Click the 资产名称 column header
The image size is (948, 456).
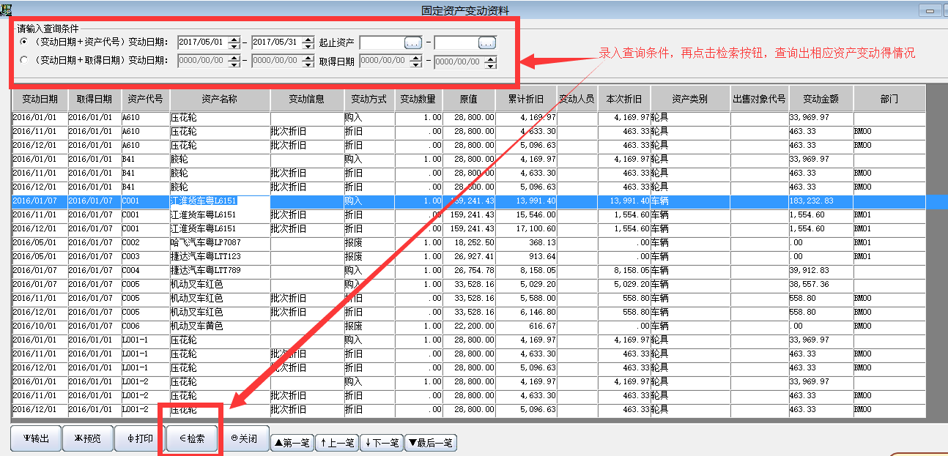(220, 99)
